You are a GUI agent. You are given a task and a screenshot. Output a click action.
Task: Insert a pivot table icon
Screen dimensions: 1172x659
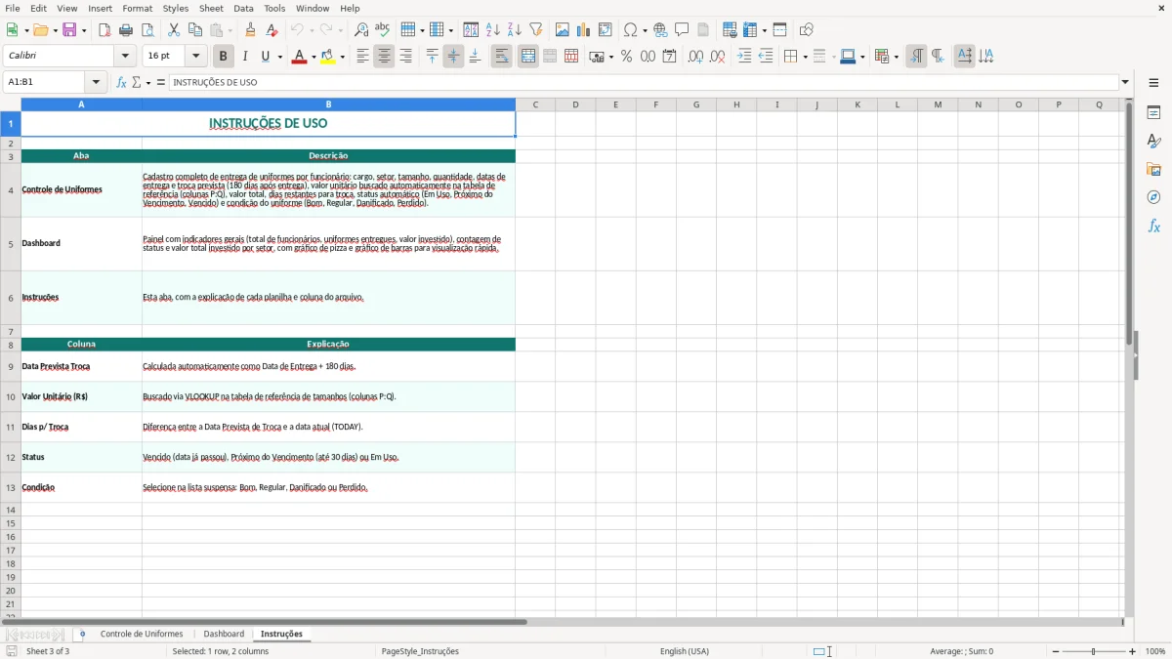point(606,30)
